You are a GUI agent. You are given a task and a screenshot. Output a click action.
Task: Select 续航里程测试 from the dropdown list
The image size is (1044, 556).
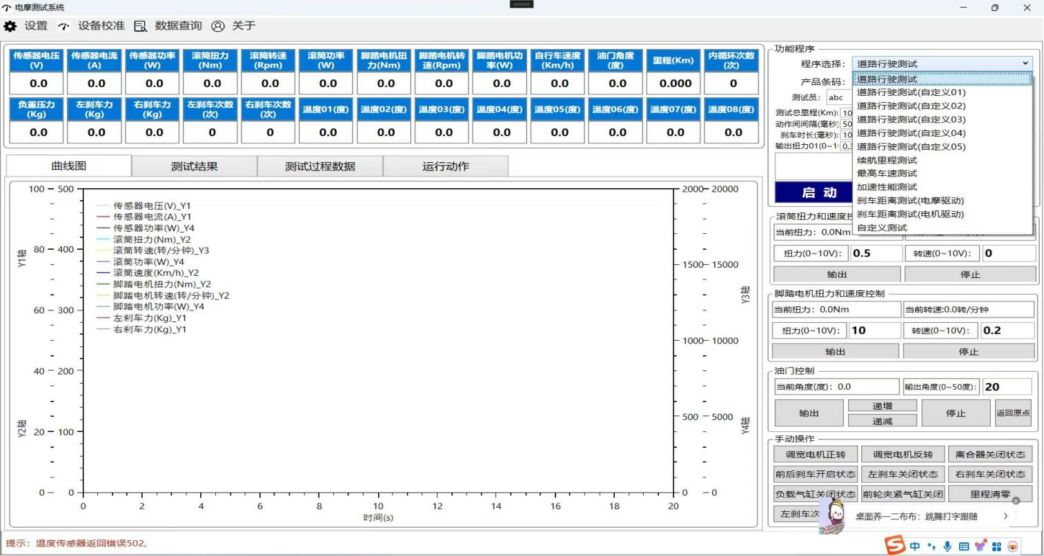click(x=887, y=160)
